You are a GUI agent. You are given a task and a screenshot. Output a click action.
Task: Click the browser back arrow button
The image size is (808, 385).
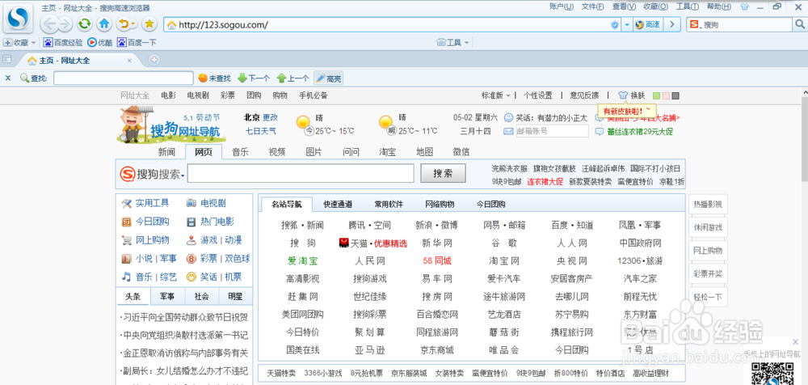pos(48,23)
